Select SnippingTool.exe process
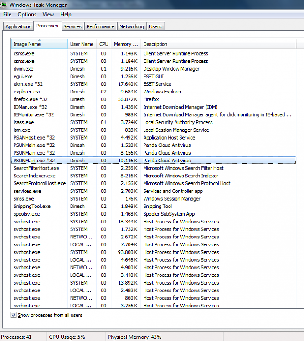Viewport: 304px width, 342px height. (154, 206)
